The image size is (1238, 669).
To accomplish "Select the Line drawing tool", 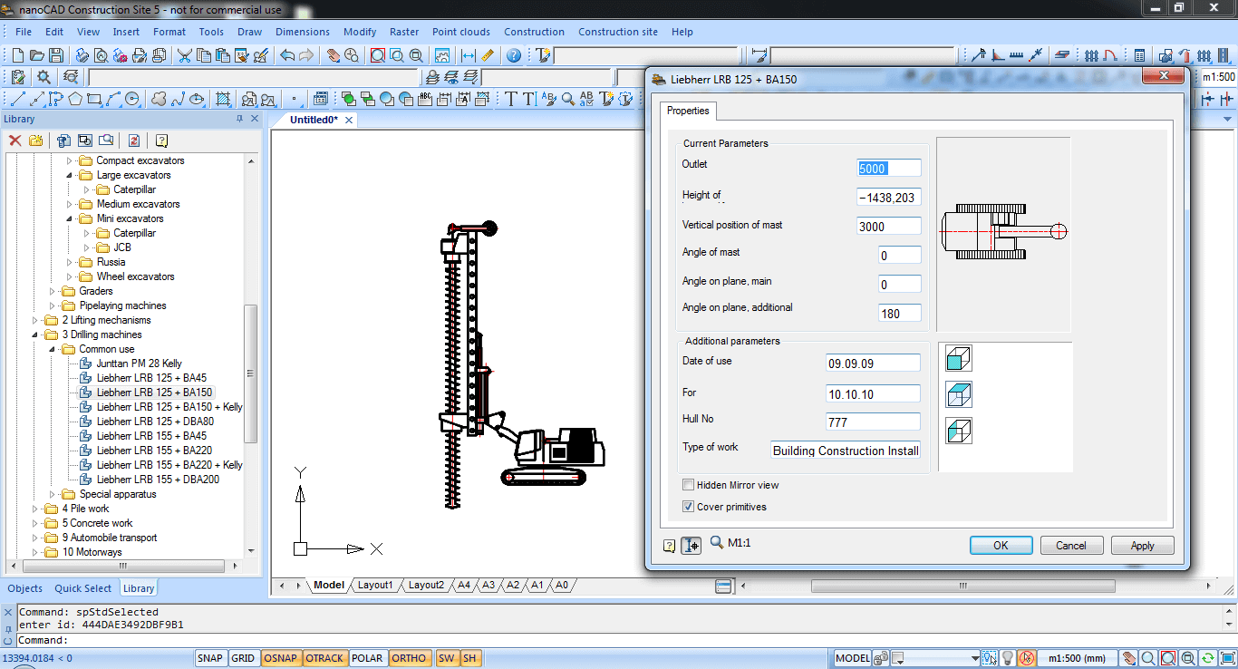I will (x=17, y=99).
